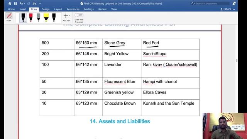Open the Layout tab
This screenshot has width=247, height=139.
pos(58,9)
